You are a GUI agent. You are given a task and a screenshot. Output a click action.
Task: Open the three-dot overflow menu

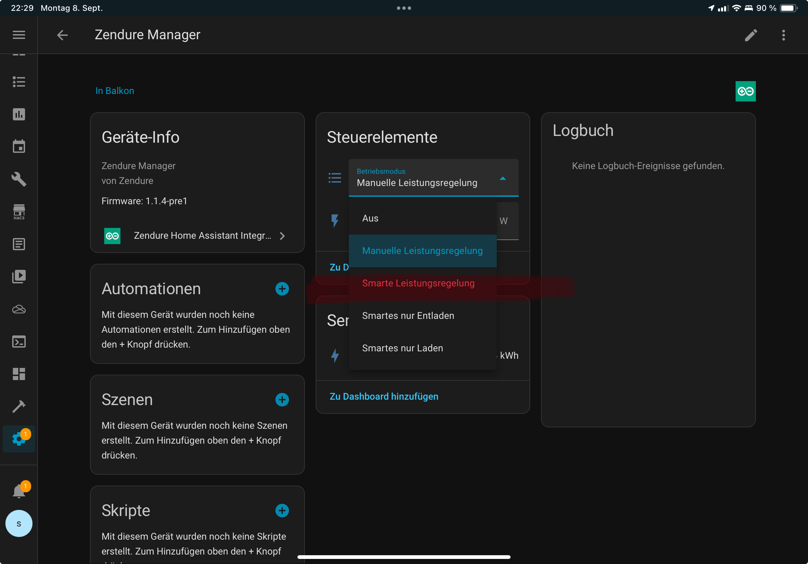pyautogui.click(x=783, y=35)
